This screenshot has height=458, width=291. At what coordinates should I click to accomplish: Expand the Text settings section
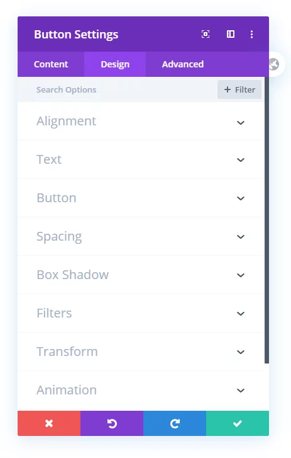coord(141,159)
